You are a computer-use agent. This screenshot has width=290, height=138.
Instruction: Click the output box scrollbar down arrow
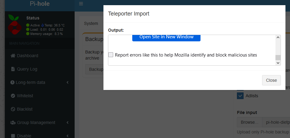(278, 63)
